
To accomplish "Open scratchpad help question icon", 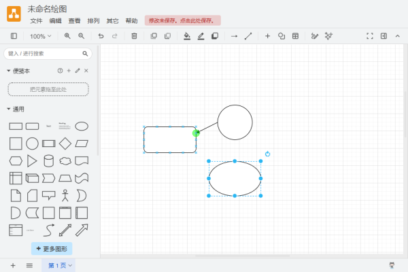I will [x=60, y=71].
